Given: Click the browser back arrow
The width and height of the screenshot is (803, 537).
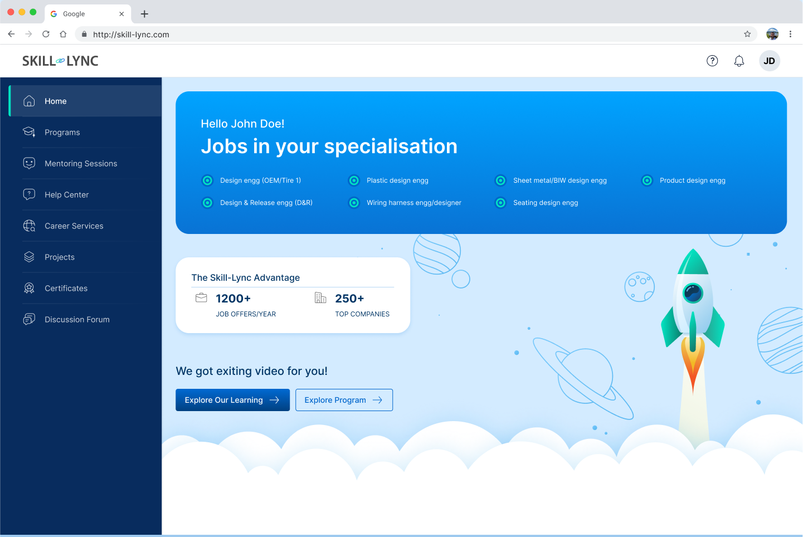Looking at the screenshot, I should point(11,34).
